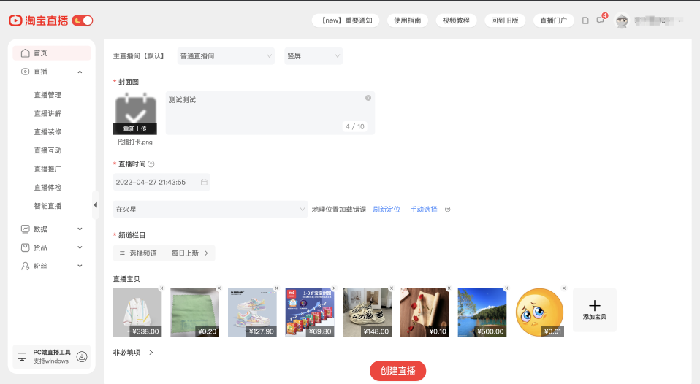700x384 pixels.
Task: Click the download icon for PC端直播工具
Action: (82, 356)
